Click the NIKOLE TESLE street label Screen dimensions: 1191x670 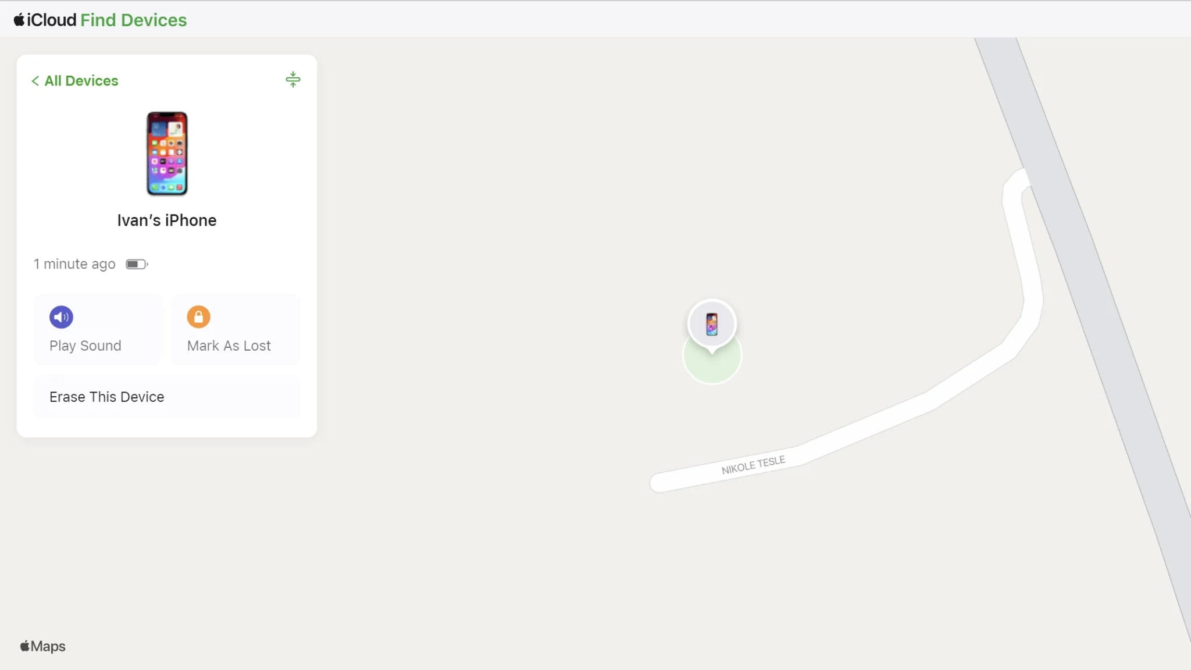point(753,465)
